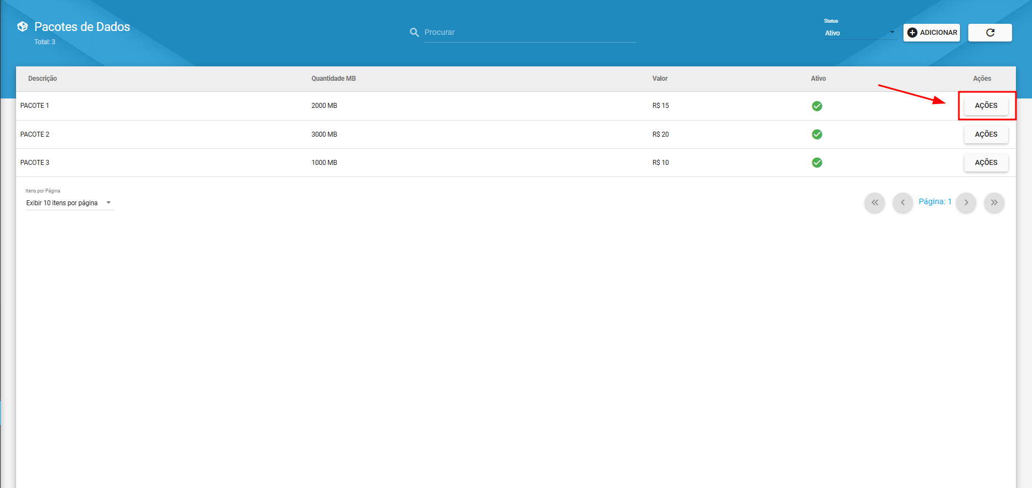Go to the next page

click(x=966, y=203)
